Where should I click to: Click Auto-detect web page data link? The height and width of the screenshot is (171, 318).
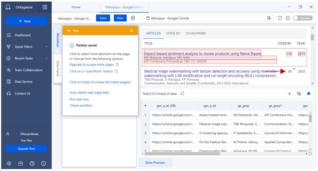[x=89, y=93]
